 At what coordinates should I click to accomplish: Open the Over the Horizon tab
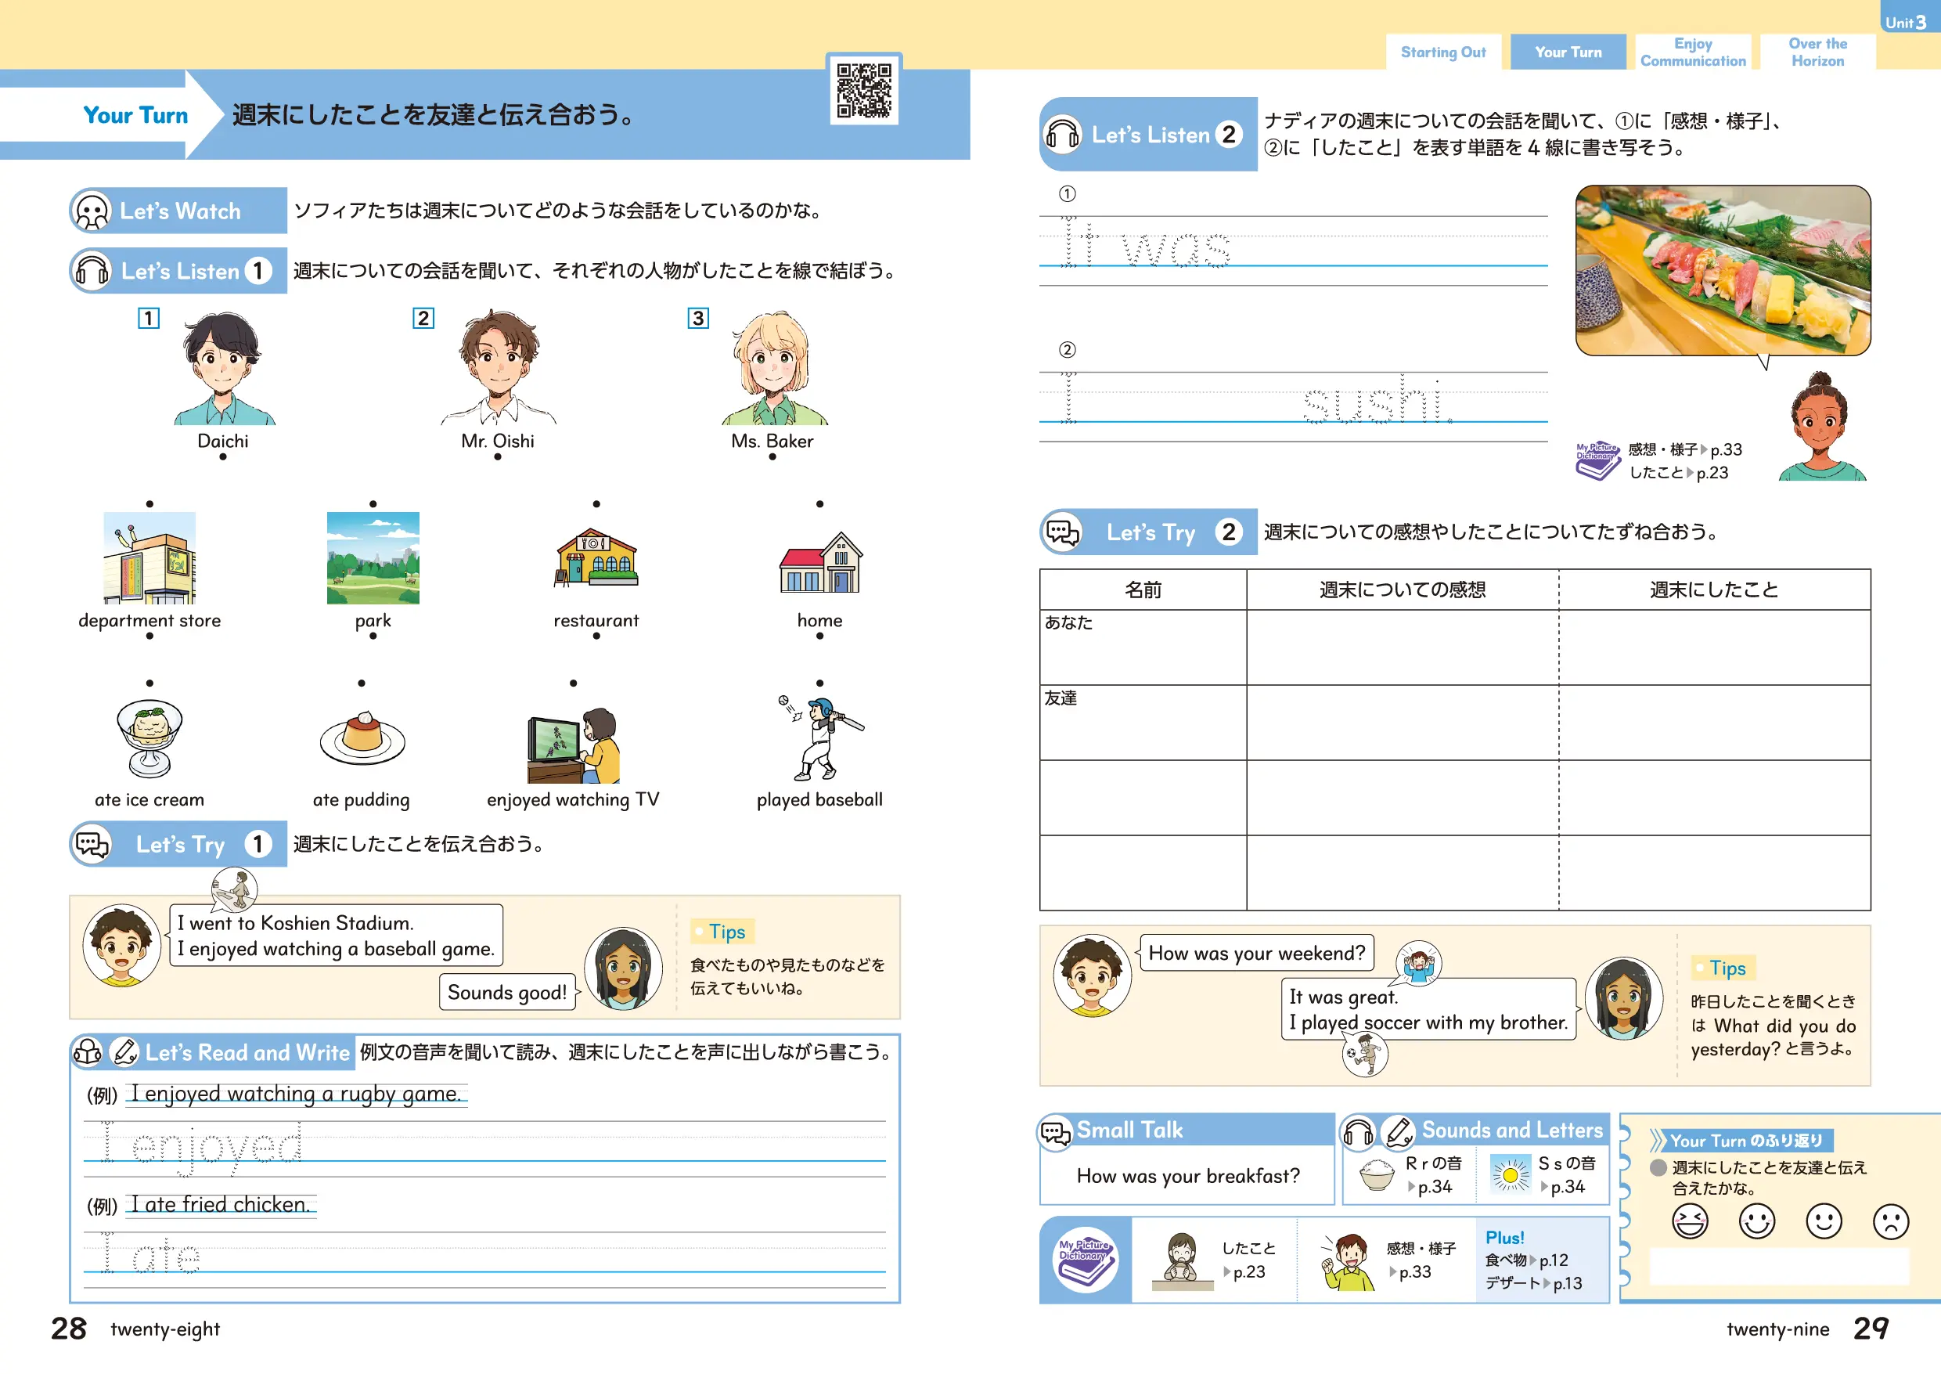coord(1817,52)
